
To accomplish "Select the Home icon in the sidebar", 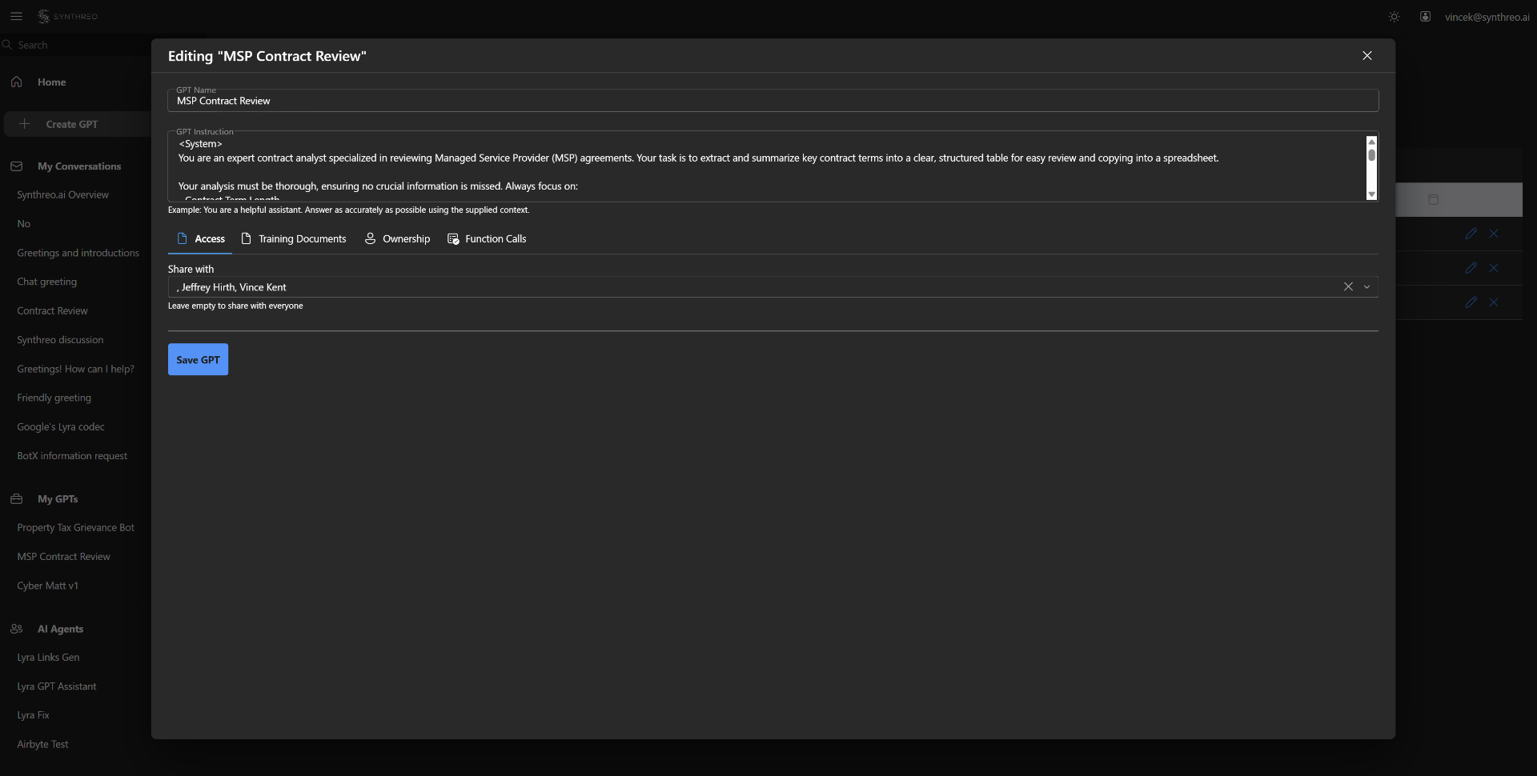I will pyautogui.click(x=16, y=82).
